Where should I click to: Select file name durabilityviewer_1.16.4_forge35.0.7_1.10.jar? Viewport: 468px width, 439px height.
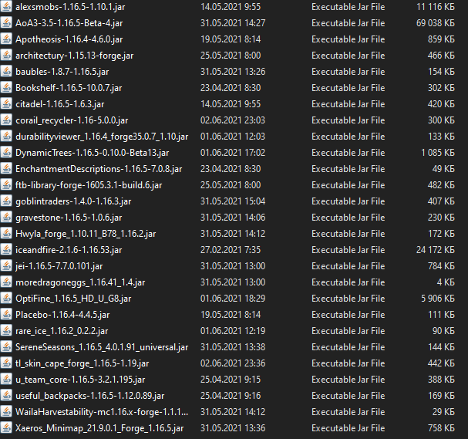102,137
